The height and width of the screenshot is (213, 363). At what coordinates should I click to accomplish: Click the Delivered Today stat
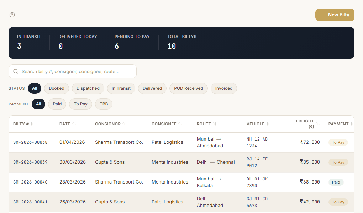78,43
